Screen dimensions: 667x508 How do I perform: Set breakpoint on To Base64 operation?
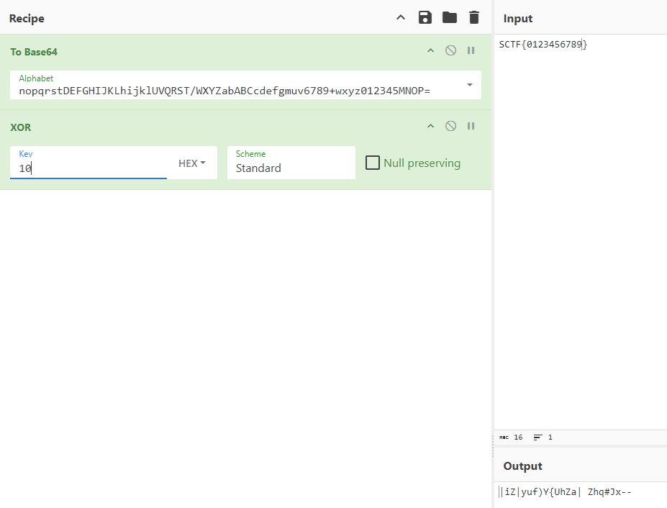click(x=471, y=50)
